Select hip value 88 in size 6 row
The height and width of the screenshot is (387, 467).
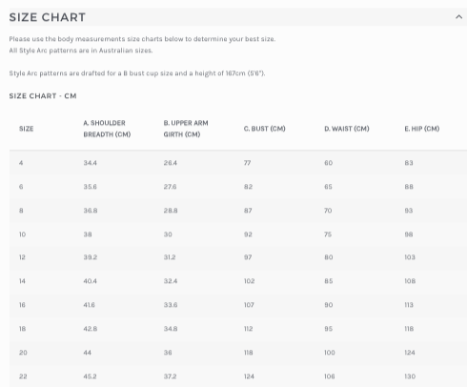(409, 187)
